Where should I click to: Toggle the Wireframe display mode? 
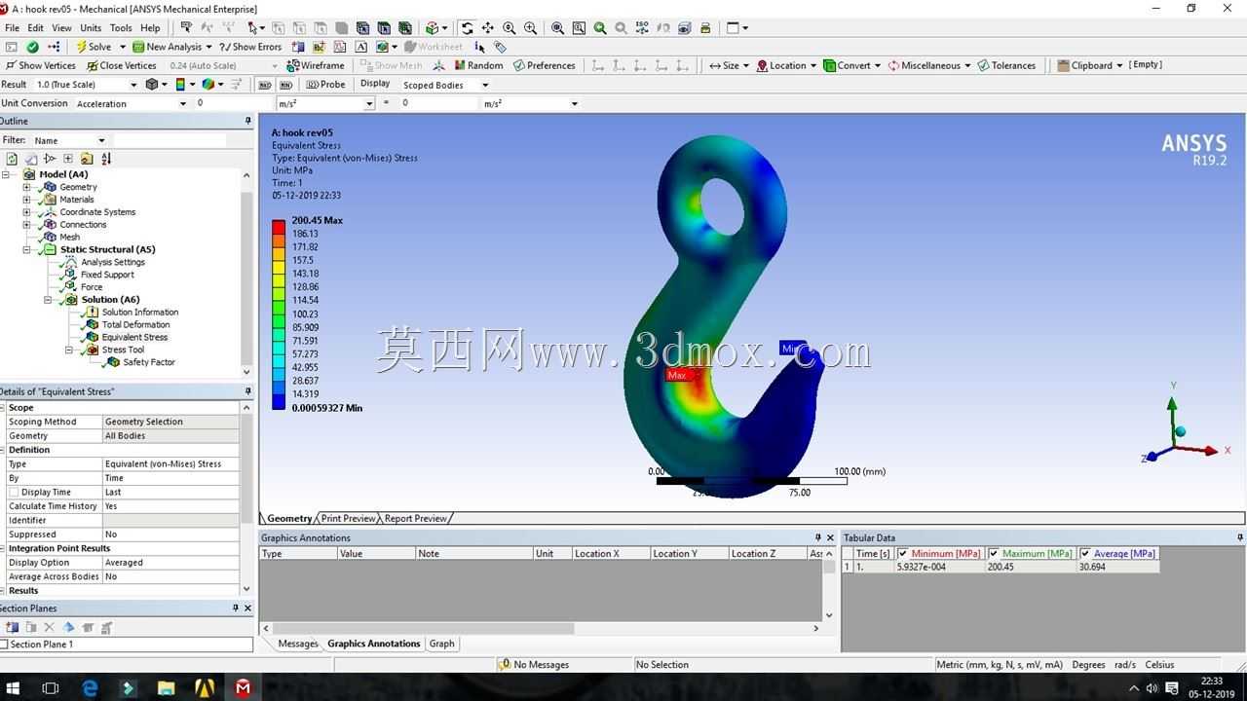pos(316,65)
